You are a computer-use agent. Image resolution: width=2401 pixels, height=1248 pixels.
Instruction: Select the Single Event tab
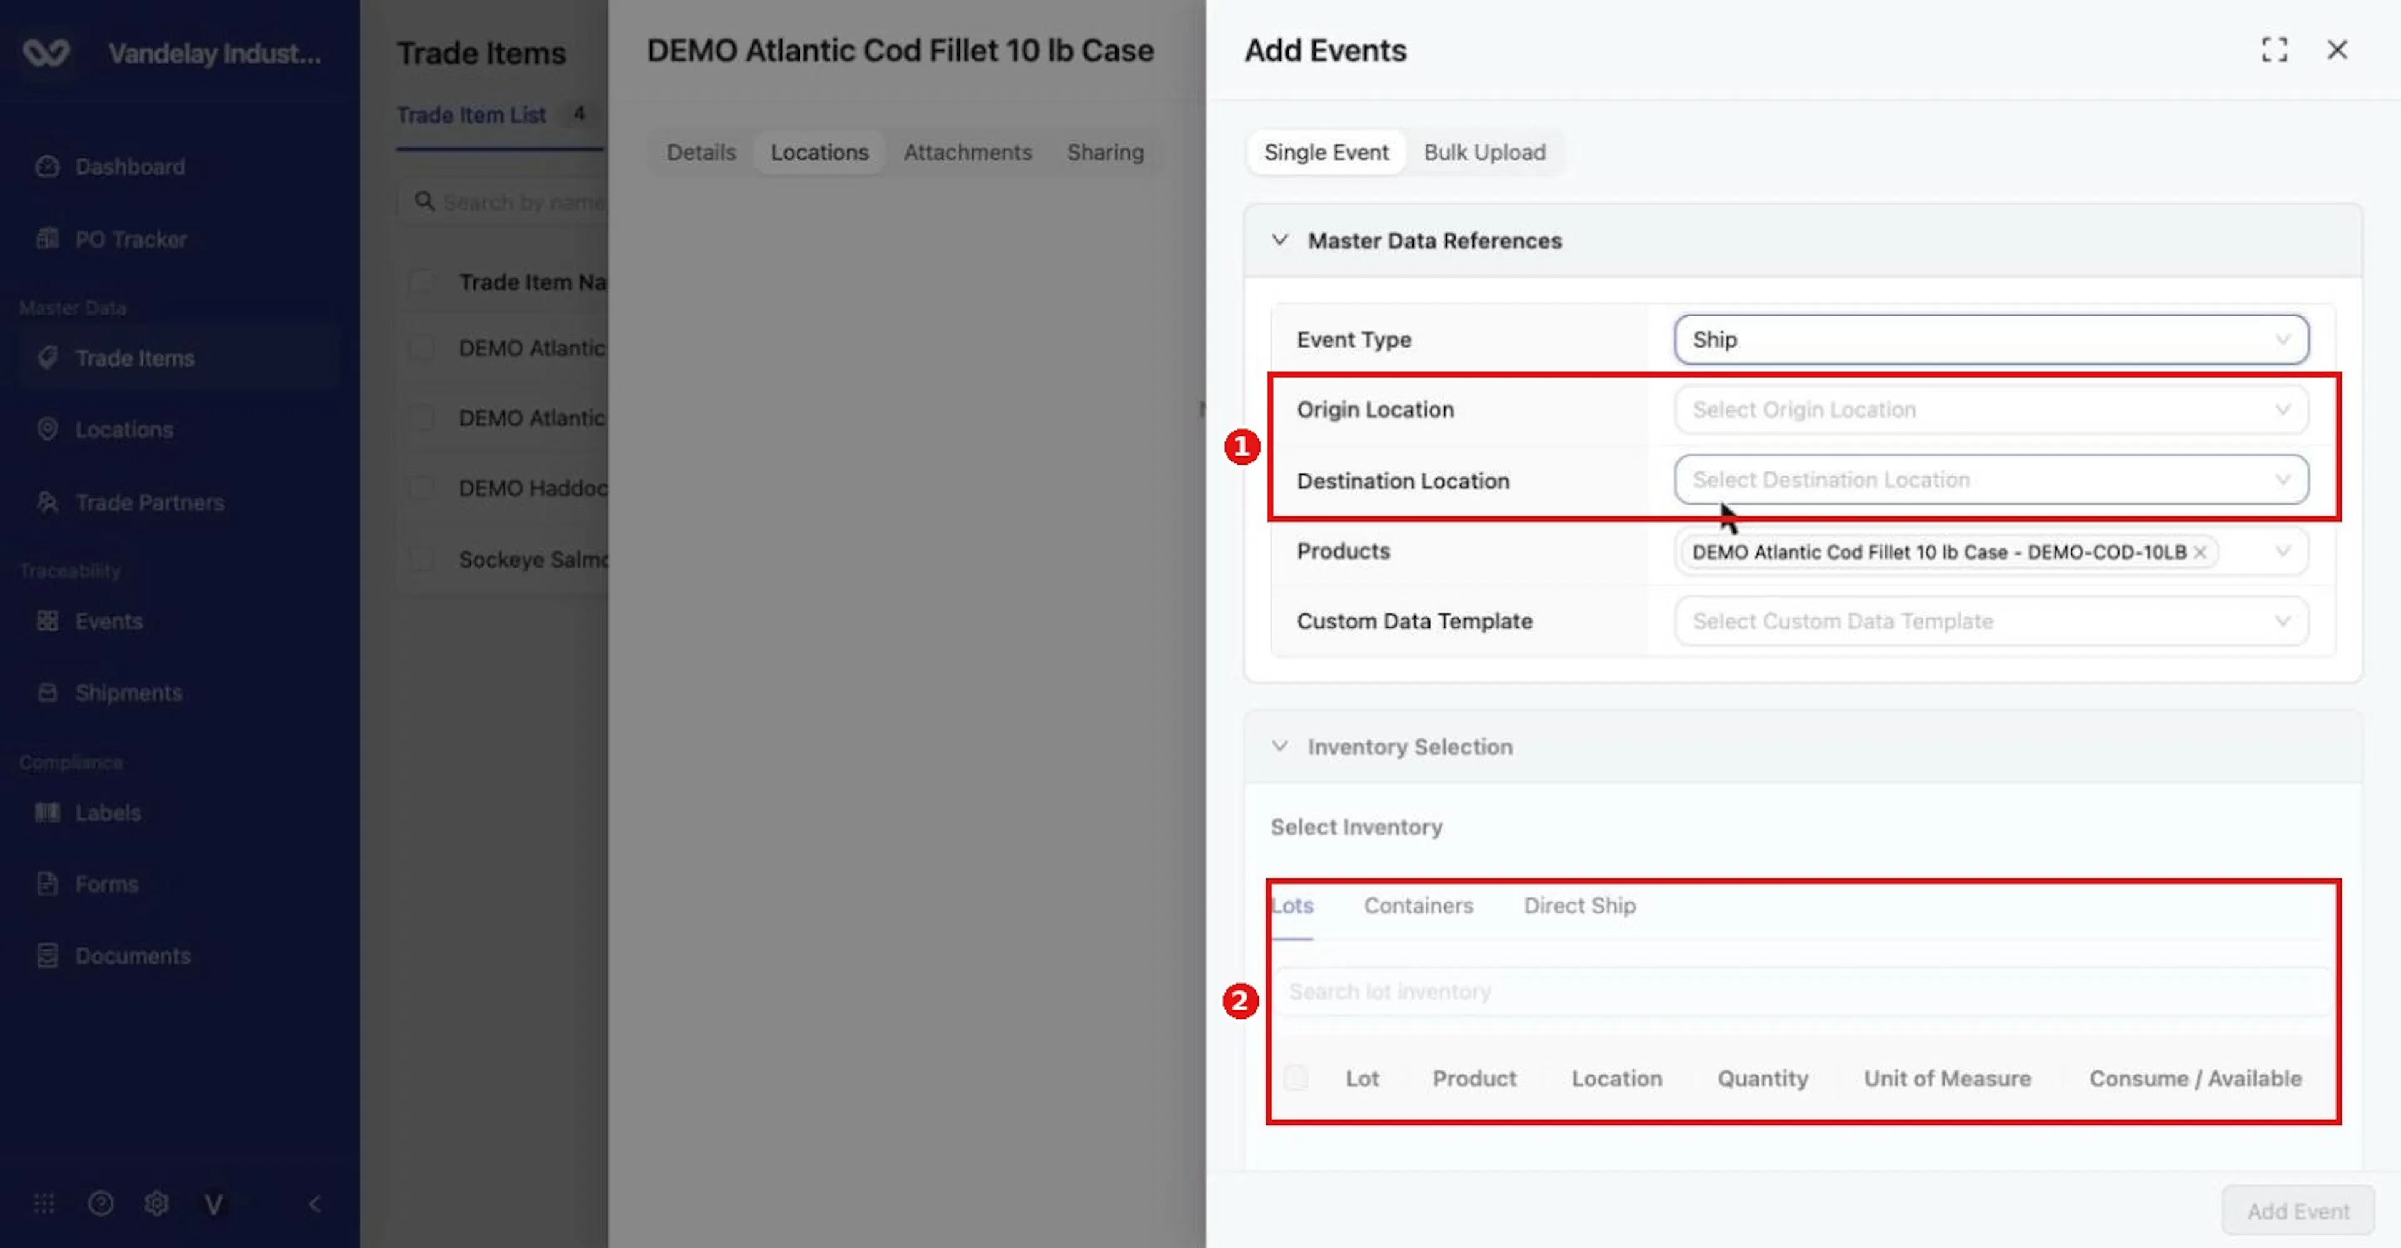1326,152
